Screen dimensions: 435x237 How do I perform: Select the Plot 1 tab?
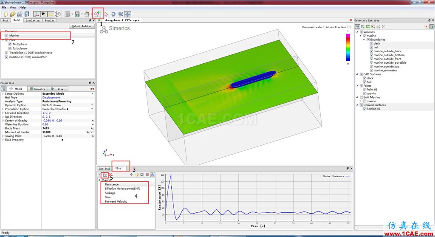[119, 169]
